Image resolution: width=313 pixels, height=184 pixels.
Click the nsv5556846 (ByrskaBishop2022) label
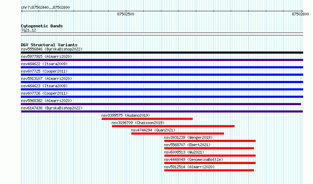click(x=52, y=49)
